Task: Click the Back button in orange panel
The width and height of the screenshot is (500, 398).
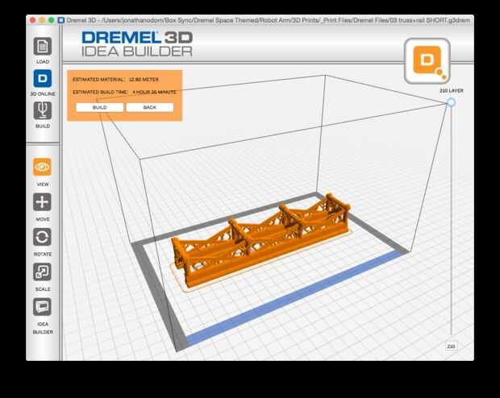Action: coord(149,107)
